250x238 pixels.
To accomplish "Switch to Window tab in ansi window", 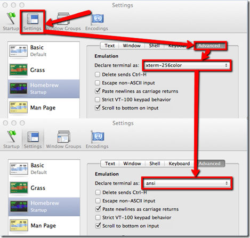I will 132,164.
